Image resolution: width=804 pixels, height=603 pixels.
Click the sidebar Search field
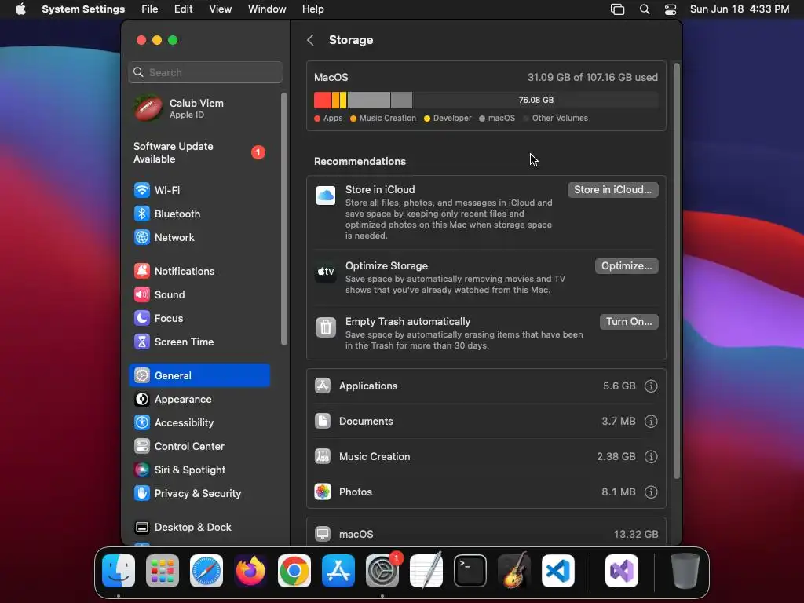click(205, 72)
